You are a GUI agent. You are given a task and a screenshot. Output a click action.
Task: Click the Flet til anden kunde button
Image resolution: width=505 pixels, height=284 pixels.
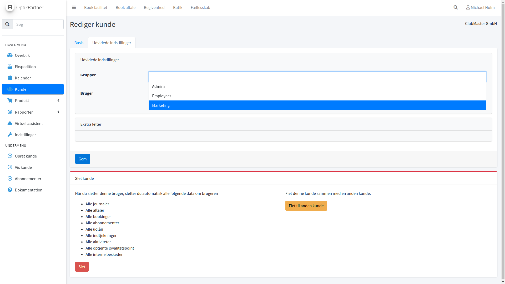click(306, 206)
